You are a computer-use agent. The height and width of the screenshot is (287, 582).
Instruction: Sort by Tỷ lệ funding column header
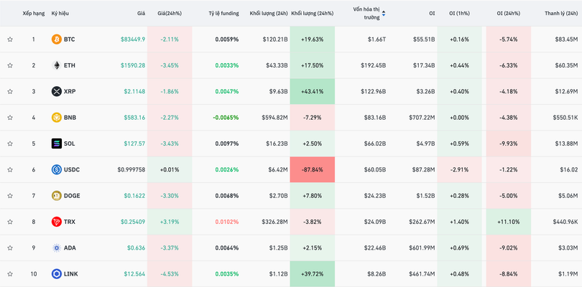223,14
